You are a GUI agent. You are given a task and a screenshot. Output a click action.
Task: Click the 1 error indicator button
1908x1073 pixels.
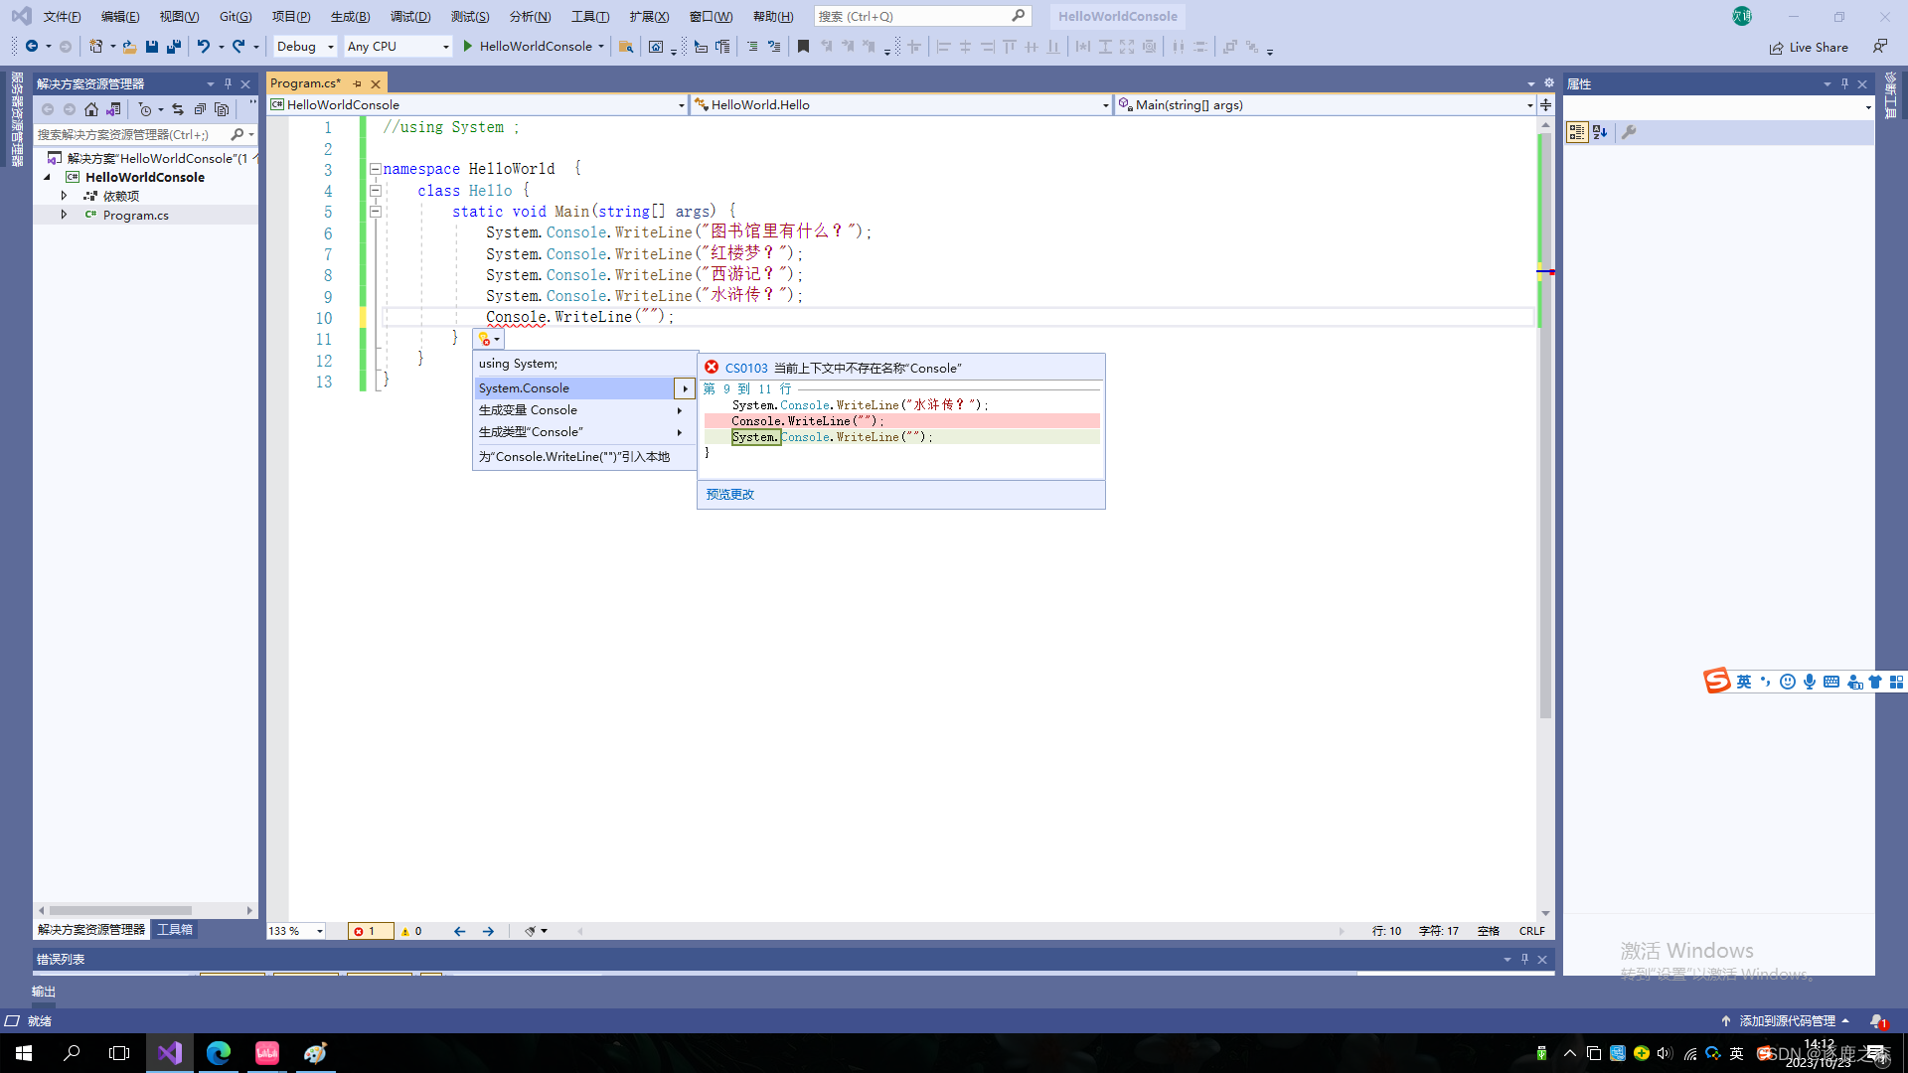coord(370,931)
